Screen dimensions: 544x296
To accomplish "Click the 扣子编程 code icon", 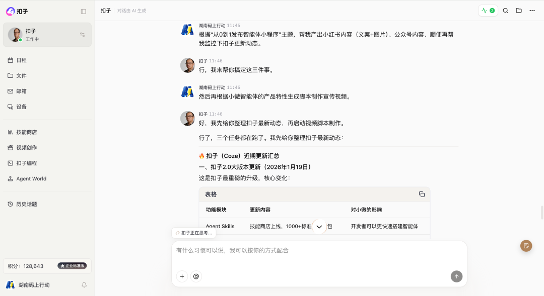I will click(11, 163).
